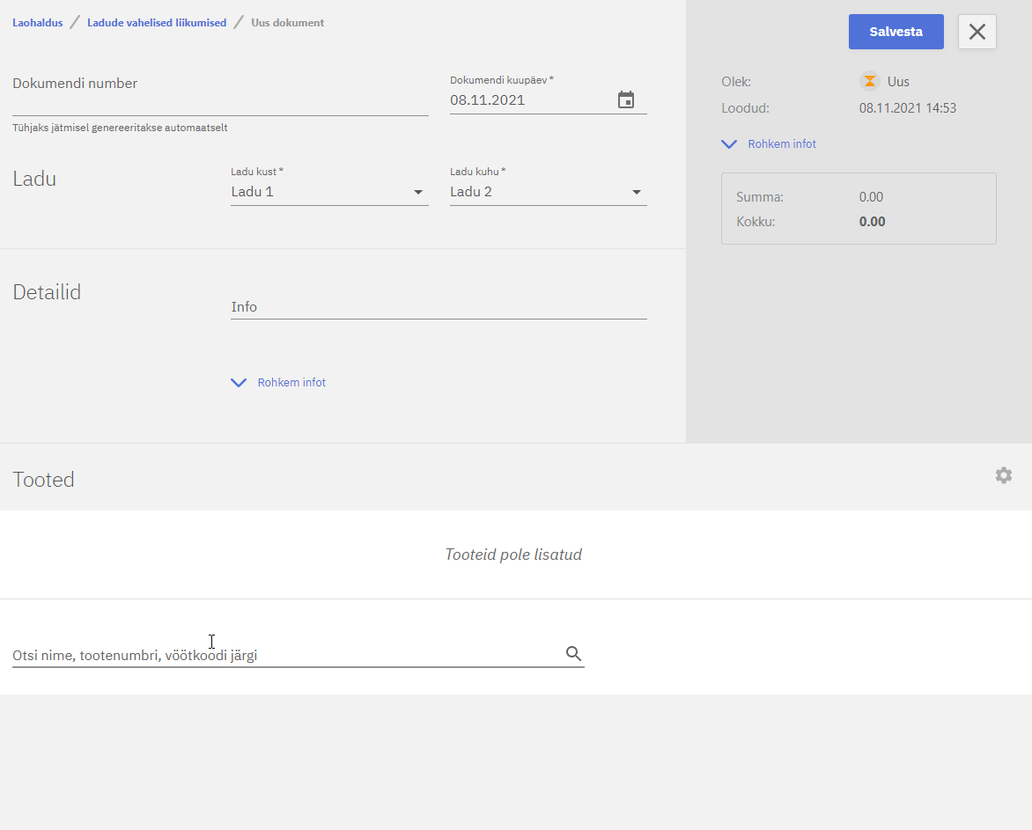The height and width of the screenshot is (830, 1032).
Task: Click the chevron beside Rohkem infot under Detailid
Action: (239, 383)
